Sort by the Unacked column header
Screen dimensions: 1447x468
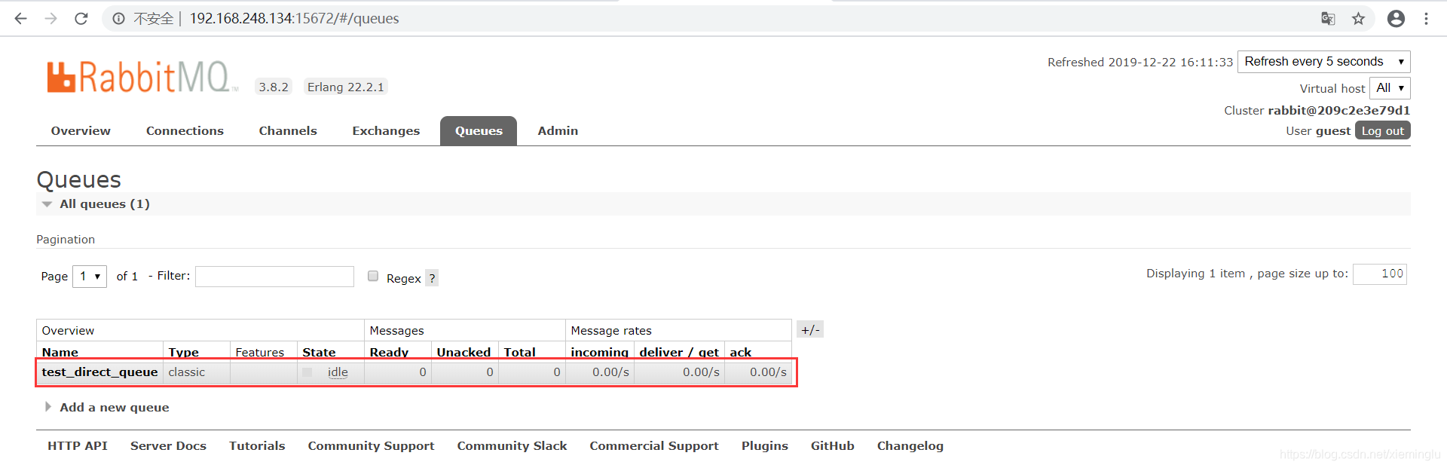click(x=463, y=352)
